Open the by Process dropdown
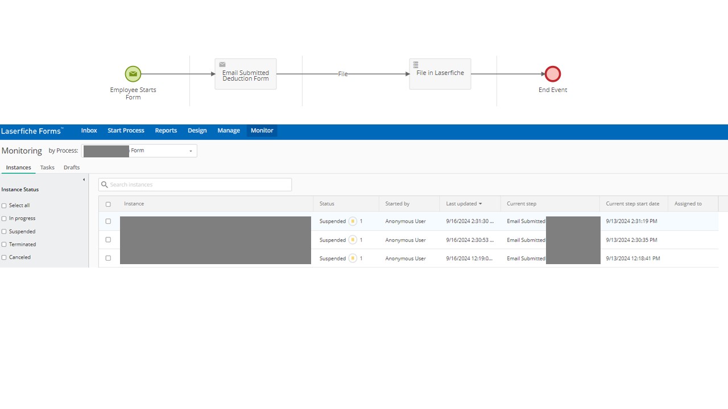The image size is (728, 409). (191, 151)
